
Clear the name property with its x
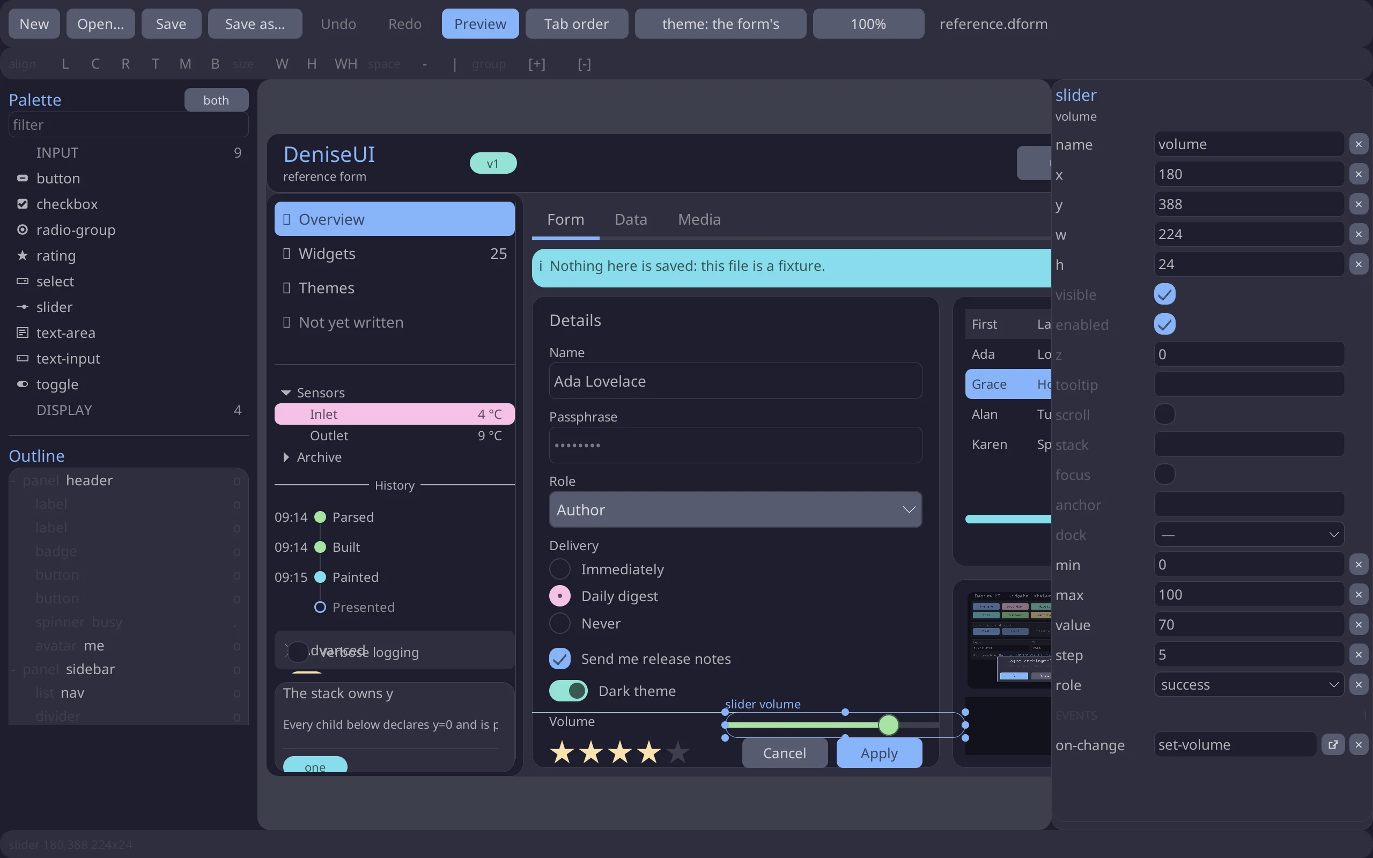(x=1358, y=144)
